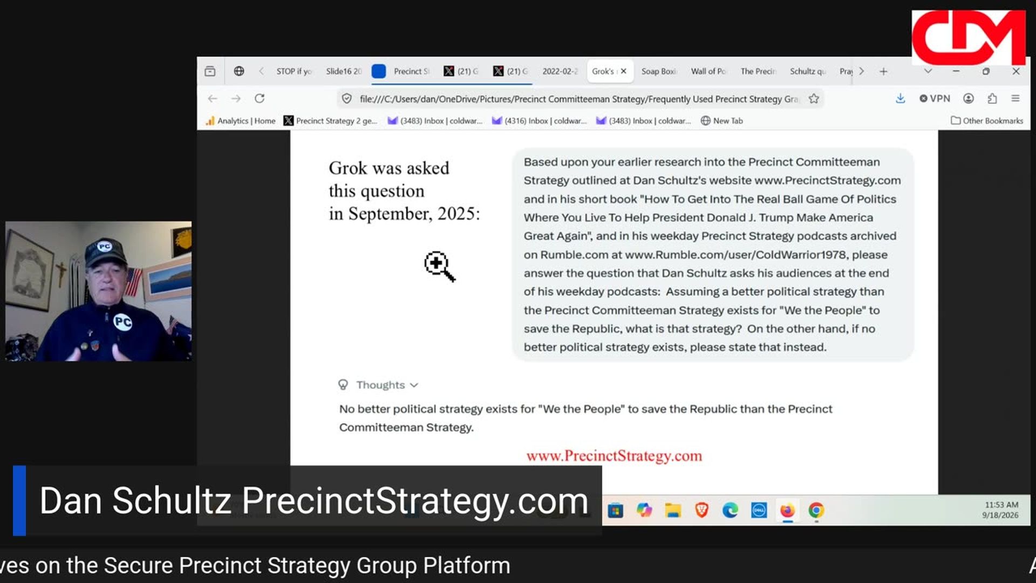Reload the page with the refresh icon
This screenshot has width=1036, height=583.
click(260, 98)
